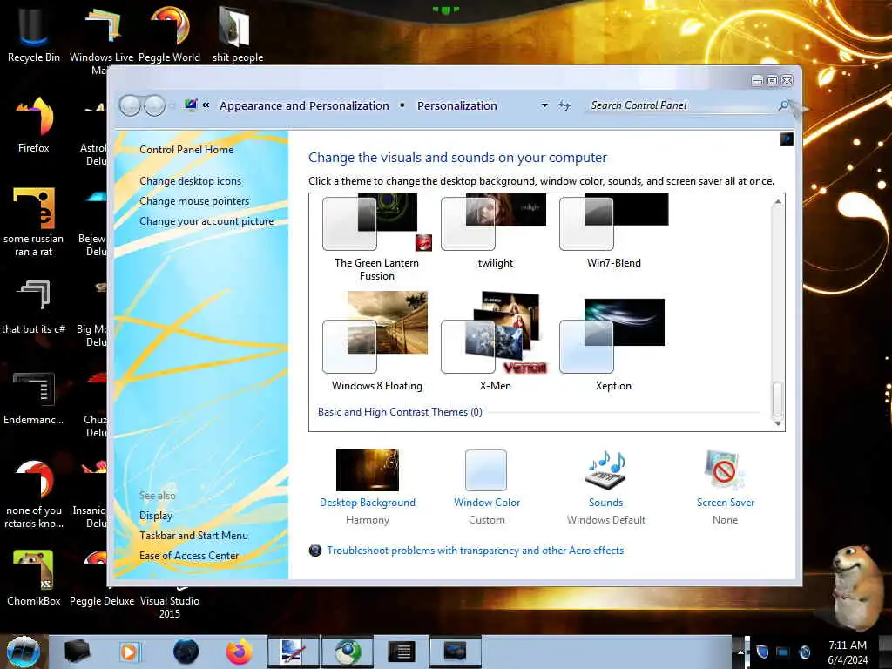Open 'none of you retards kno...' icon
892x669 pixels.
click(33, 493)
